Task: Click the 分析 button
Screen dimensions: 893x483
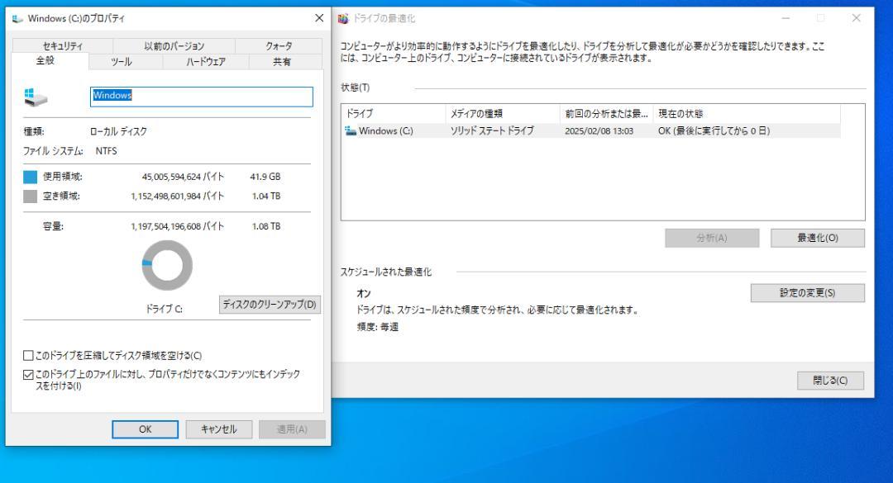Action: click(712, 238)
